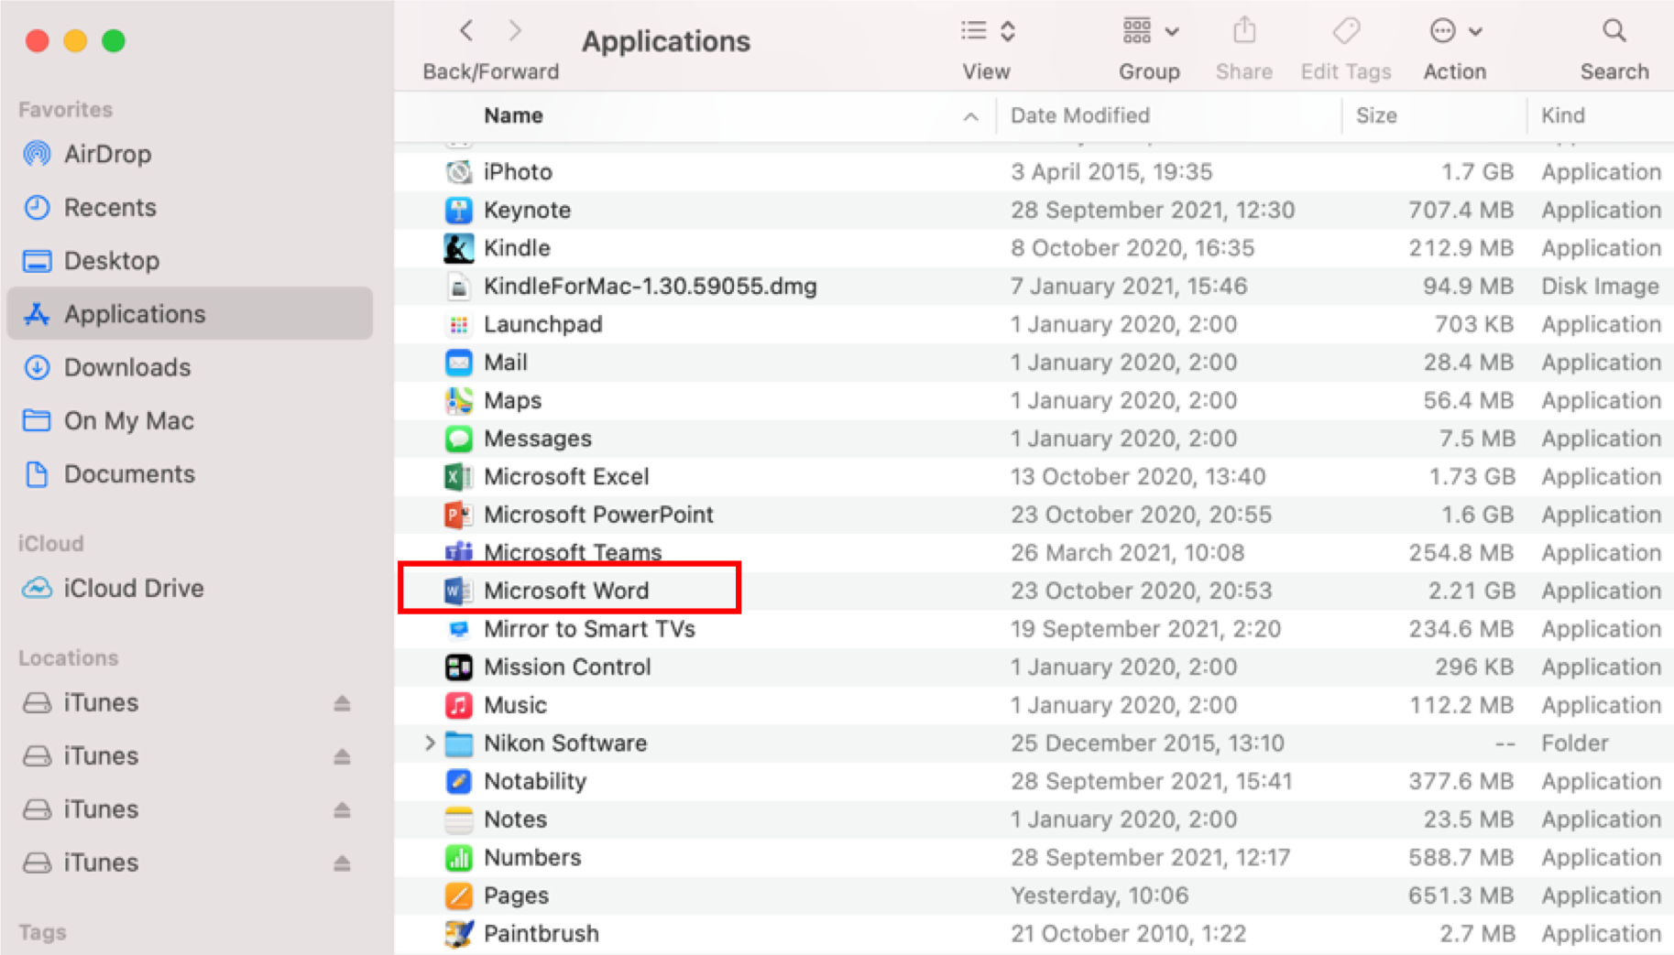Screen dimensions: 1674x955
Task: Eject the last iTunes device in sidebar
Action: click(x=341, y=863)
